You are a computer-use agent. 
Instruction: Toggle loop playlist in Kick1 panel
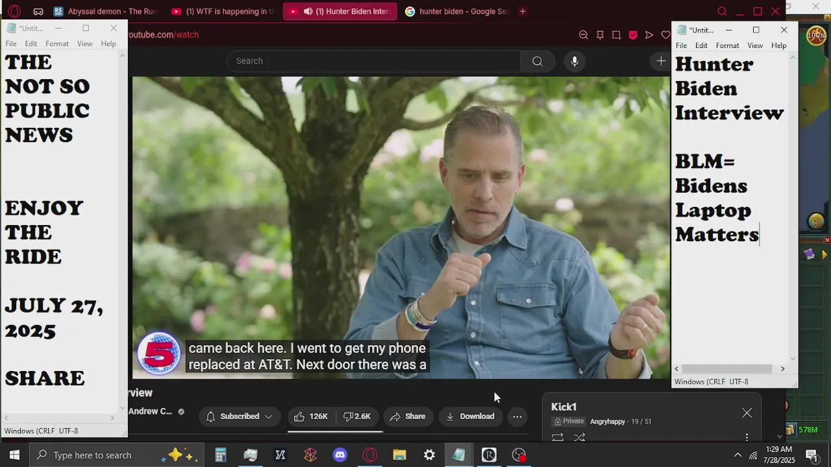click(558, 437)
